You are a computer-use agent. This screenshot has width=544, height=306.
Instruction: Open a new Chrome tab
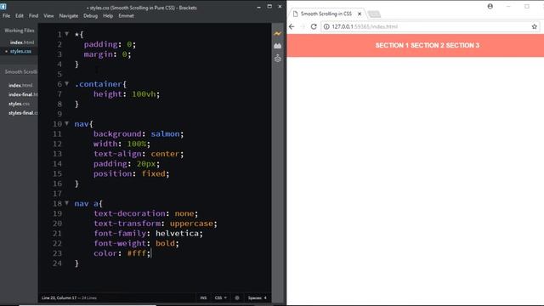click(x=374, y=14)
